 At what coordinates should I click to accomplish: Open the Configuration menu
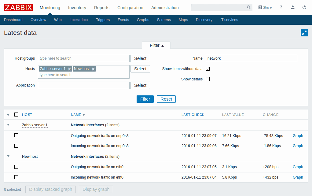coord(130,8)
